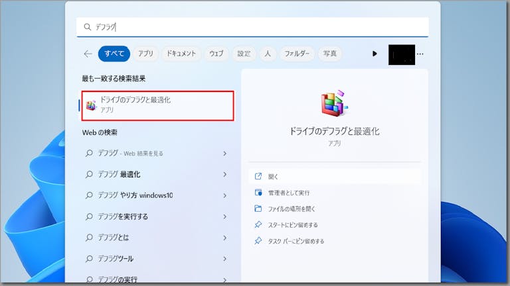Click the 最も一致する検索結果 heading
Viewport: 510px width, 286px height.
(x=114, y=79)
